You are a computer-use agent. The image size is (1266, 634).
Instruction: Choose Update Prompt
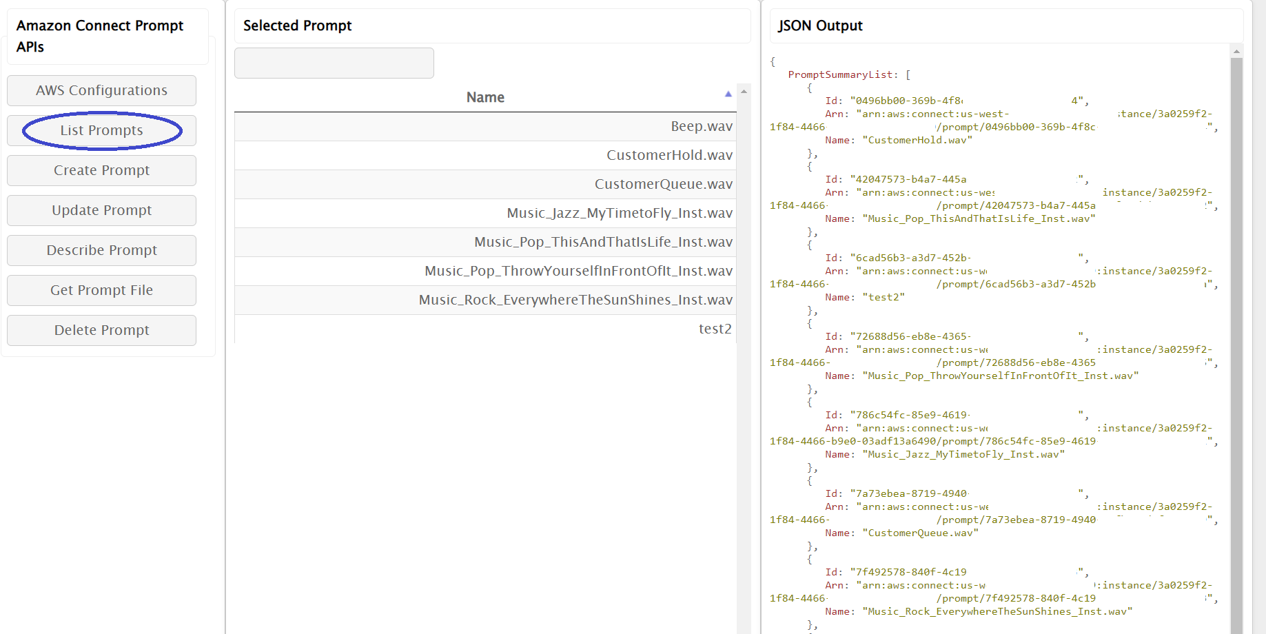point(101,210)
